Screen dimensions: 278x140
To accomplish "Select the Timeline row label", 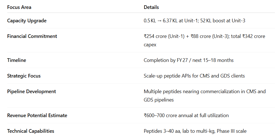I will coord(16,60).
